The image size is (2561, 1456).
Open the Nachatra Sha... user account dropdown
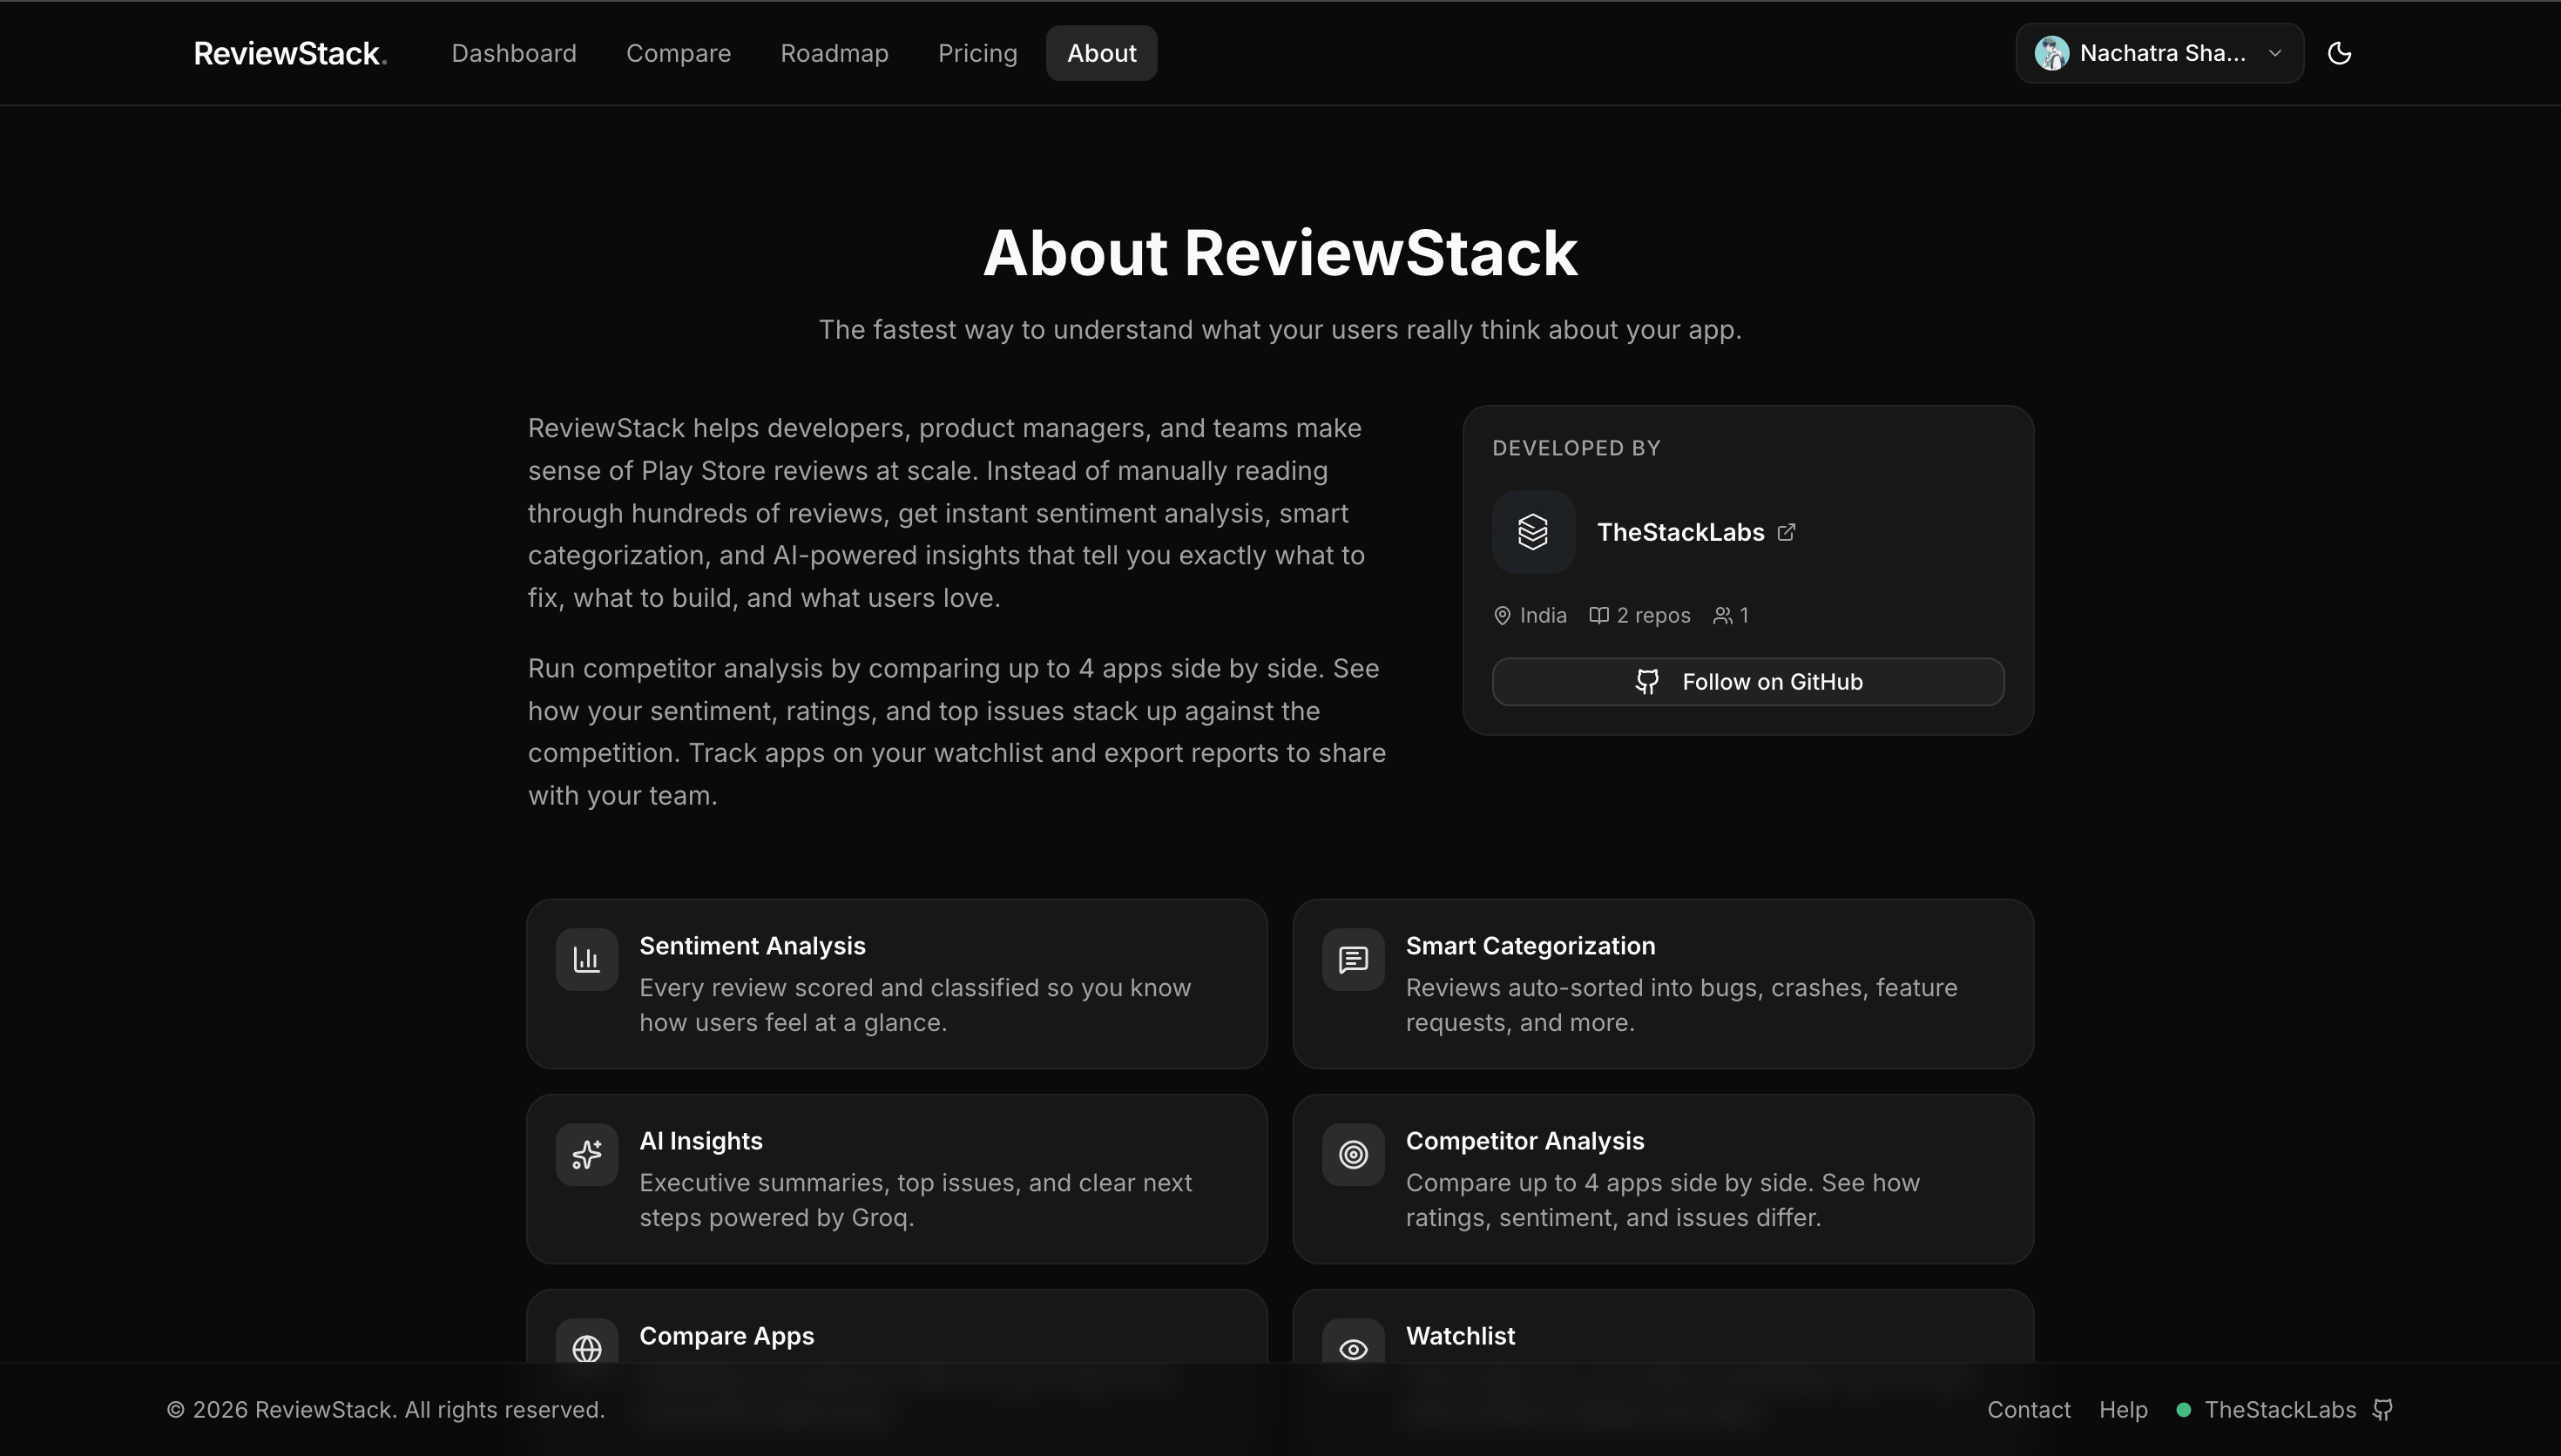tap(2159, 53)
